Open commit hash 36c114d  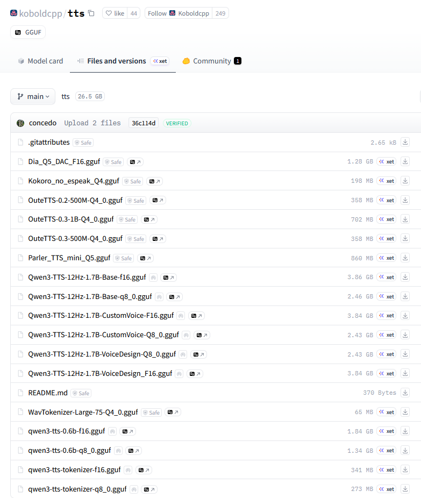click(x=144, y=123)
